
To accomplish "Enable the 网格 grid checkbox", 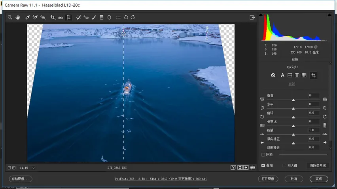I will point(263,155).
